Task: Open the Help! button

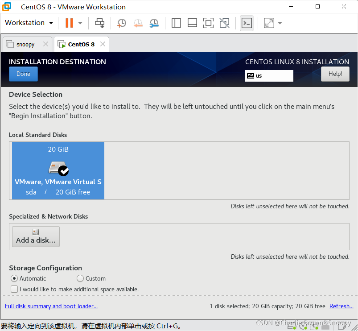Action: (335, 74)
